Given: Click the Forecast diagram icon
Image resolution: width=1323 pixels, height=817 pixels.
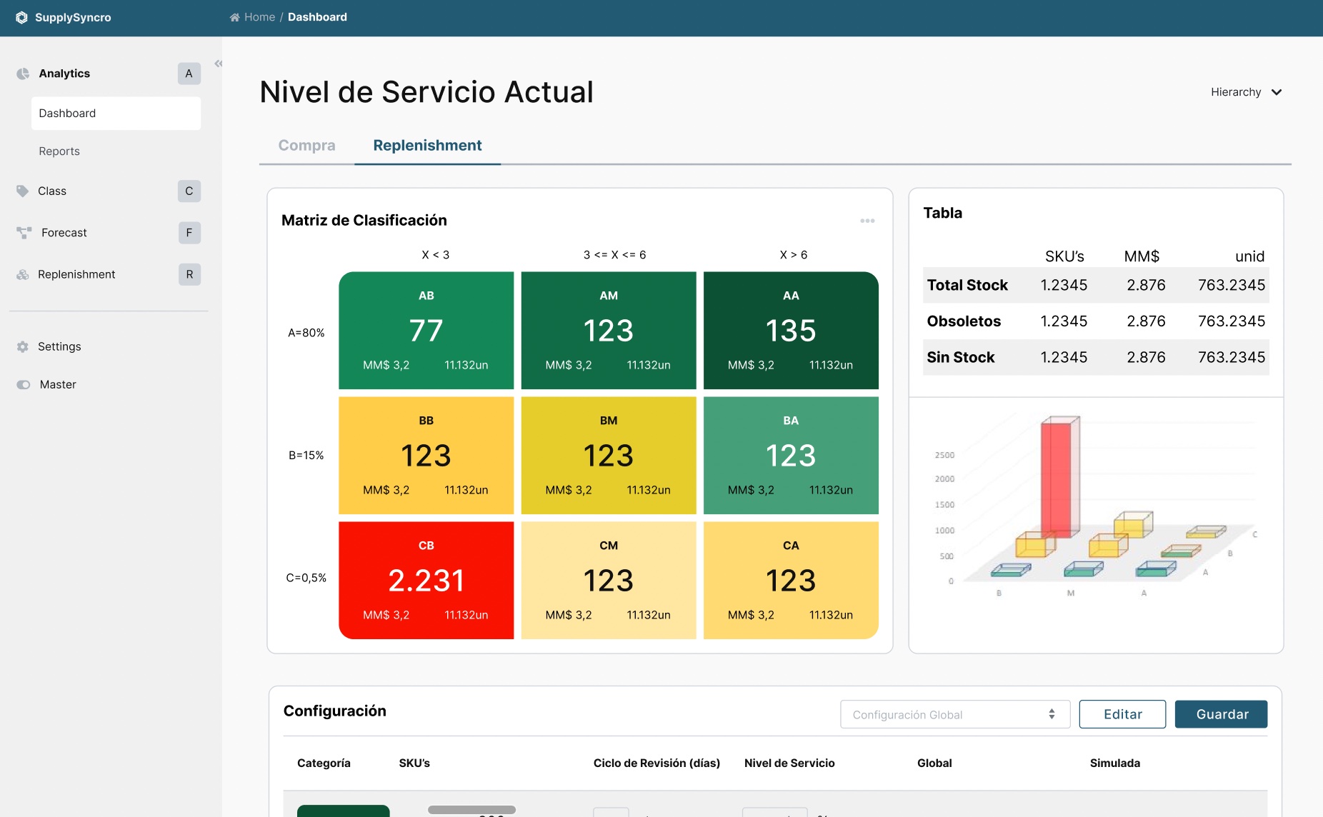Looking at the screenshot, I should point(24,233).
